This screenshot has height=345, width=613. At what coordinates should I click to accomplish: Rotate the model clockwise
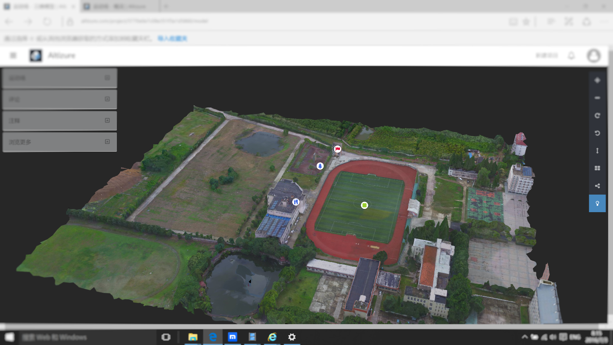pos(597,115)
